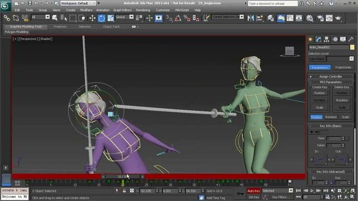Image resolution: width=358 pixels, height=201 pixels.
Task: Expand the ribbon options dropdown arrow
Action: pos(138,27)
